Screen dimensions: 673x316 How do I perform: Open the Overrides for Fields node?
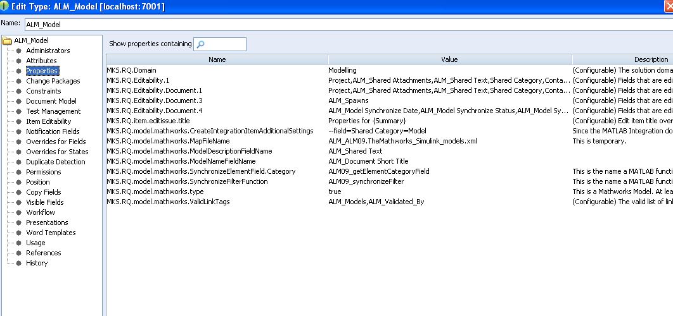coord(56,142)
